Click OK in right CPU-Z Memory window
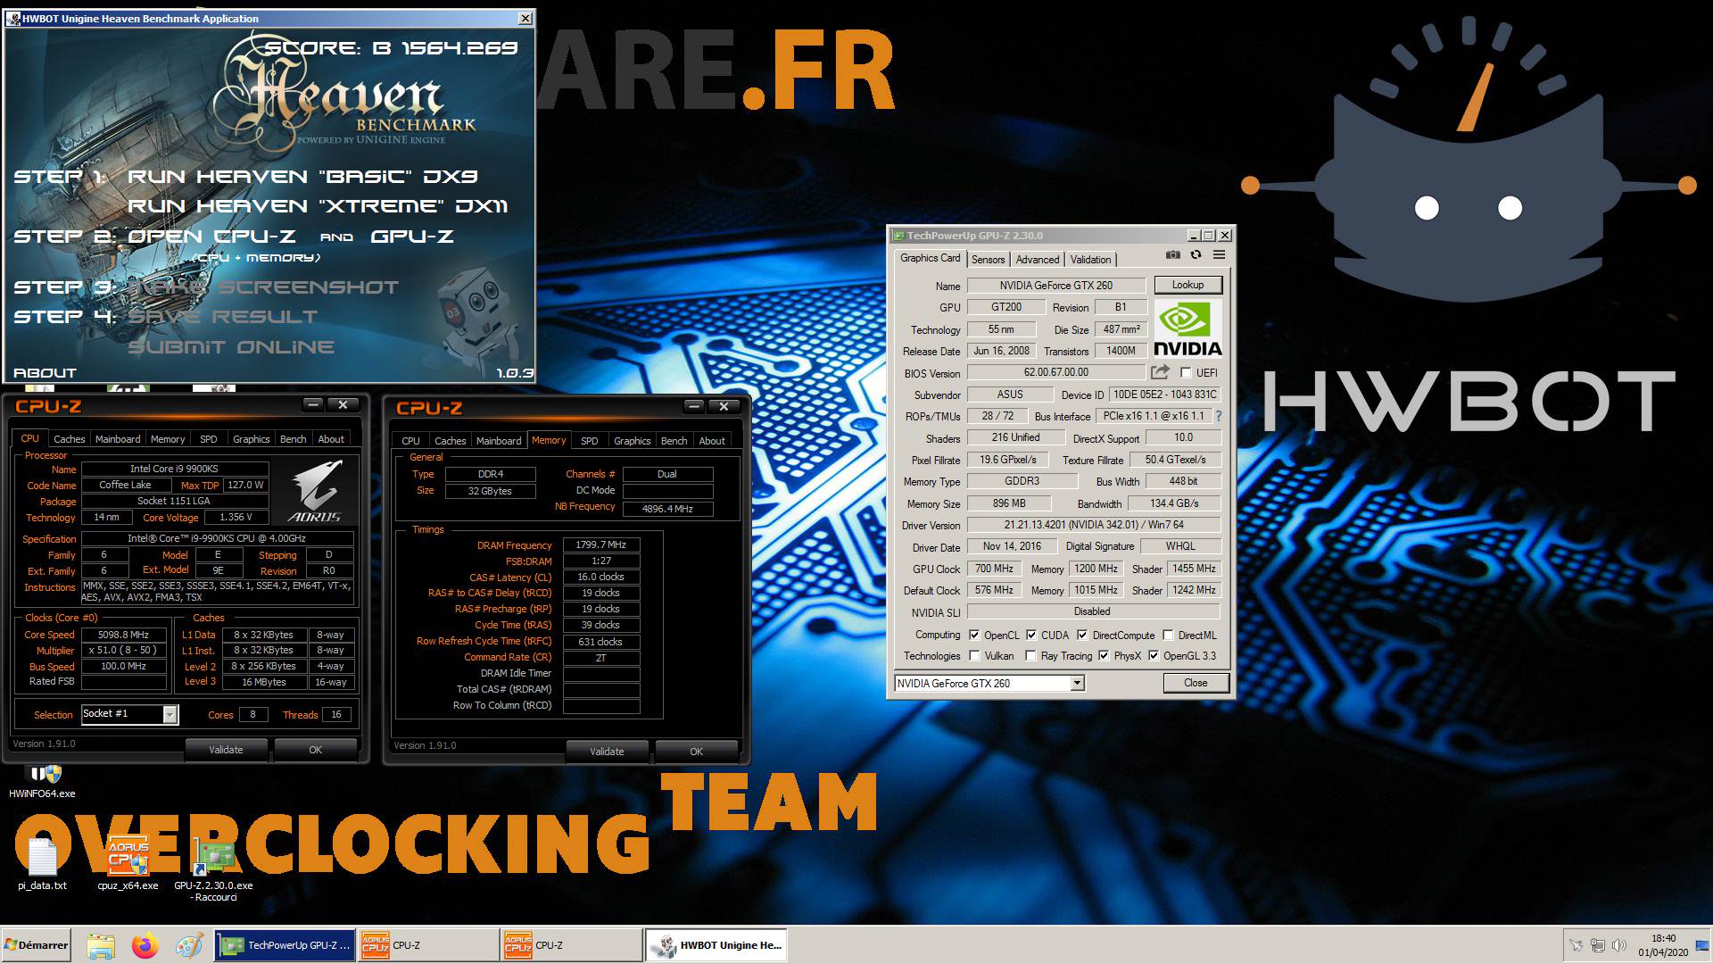1713x964 pixels. 696,752
